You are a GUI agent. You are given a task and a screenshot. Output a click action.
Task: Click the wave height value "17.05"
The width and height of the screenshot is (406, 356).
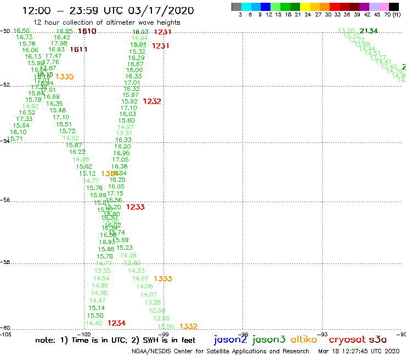(x=120, y=159)
